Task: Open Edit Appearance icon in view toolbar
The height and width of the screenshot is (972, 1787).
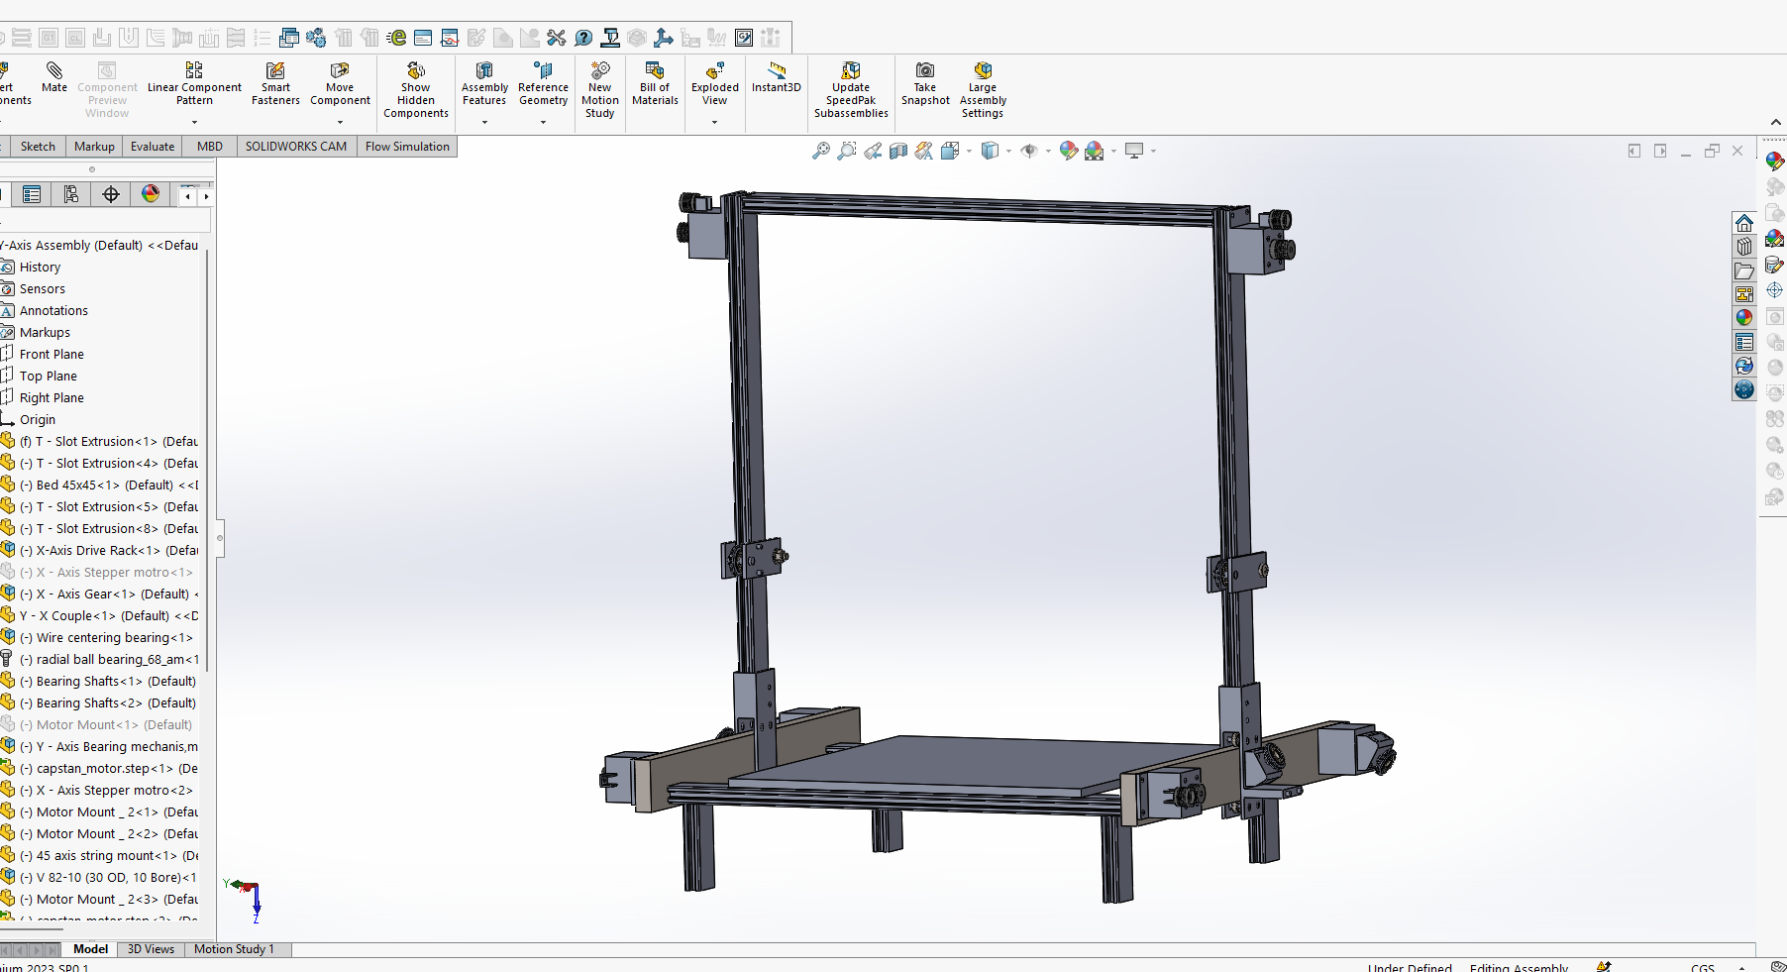Action: click(1068, 151)
